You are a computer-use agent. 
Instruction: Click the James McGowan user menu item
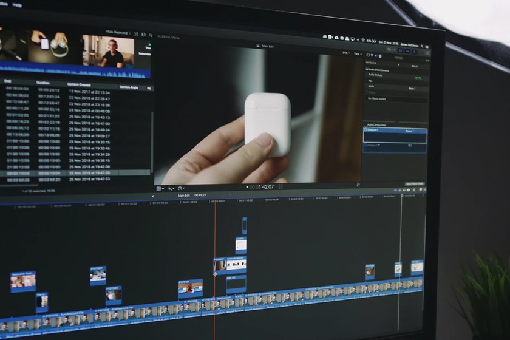pyautogui.click(x=409, y=45)
